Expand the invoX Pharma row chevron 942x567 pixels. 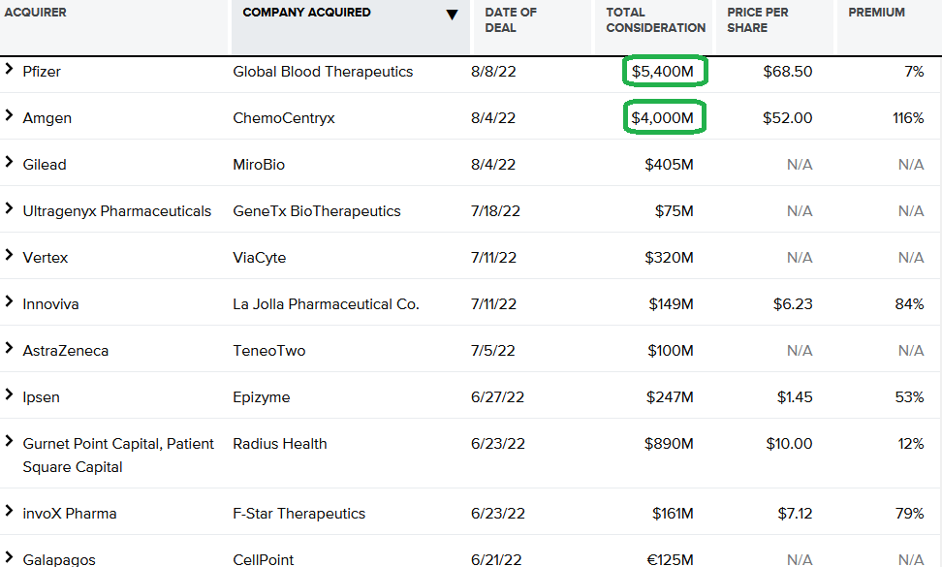click(9, 511)
